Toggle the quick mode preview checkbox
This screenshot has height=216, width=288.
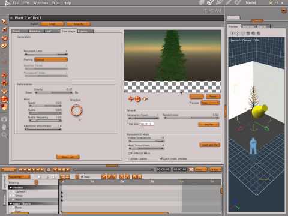tap(161, 159)
